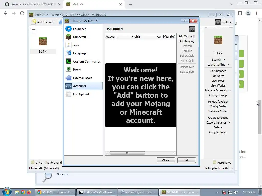Click the 0.7.0 news item icon
This screenshot has width=262, height=196.
point(33,162)
